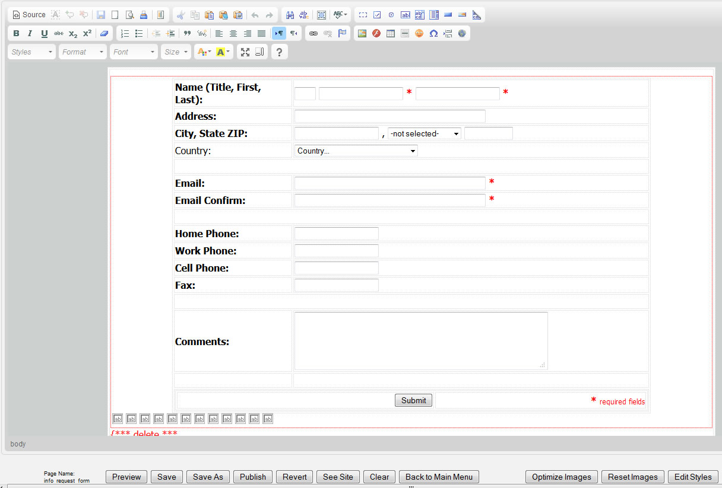Click the Find binoculars icon
Viewport: 722px width, 488px height.
click(x=290, y=15)
